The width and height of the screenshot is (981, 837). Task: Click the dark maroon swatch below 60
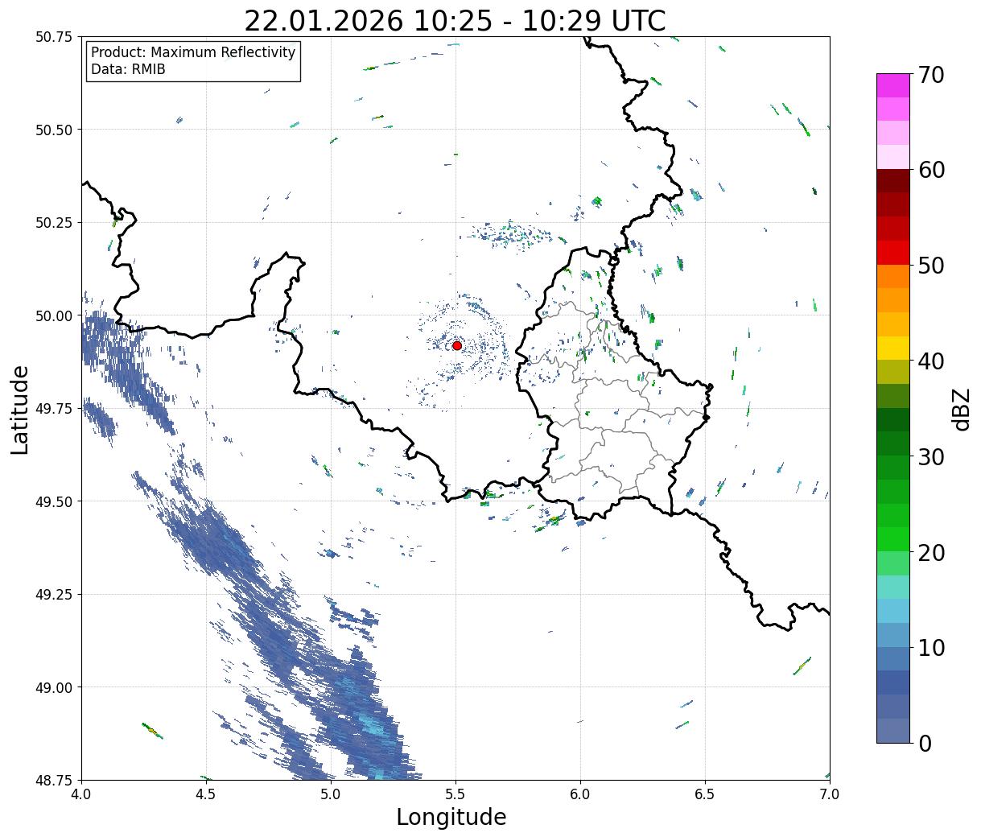[x=893, y=181]
